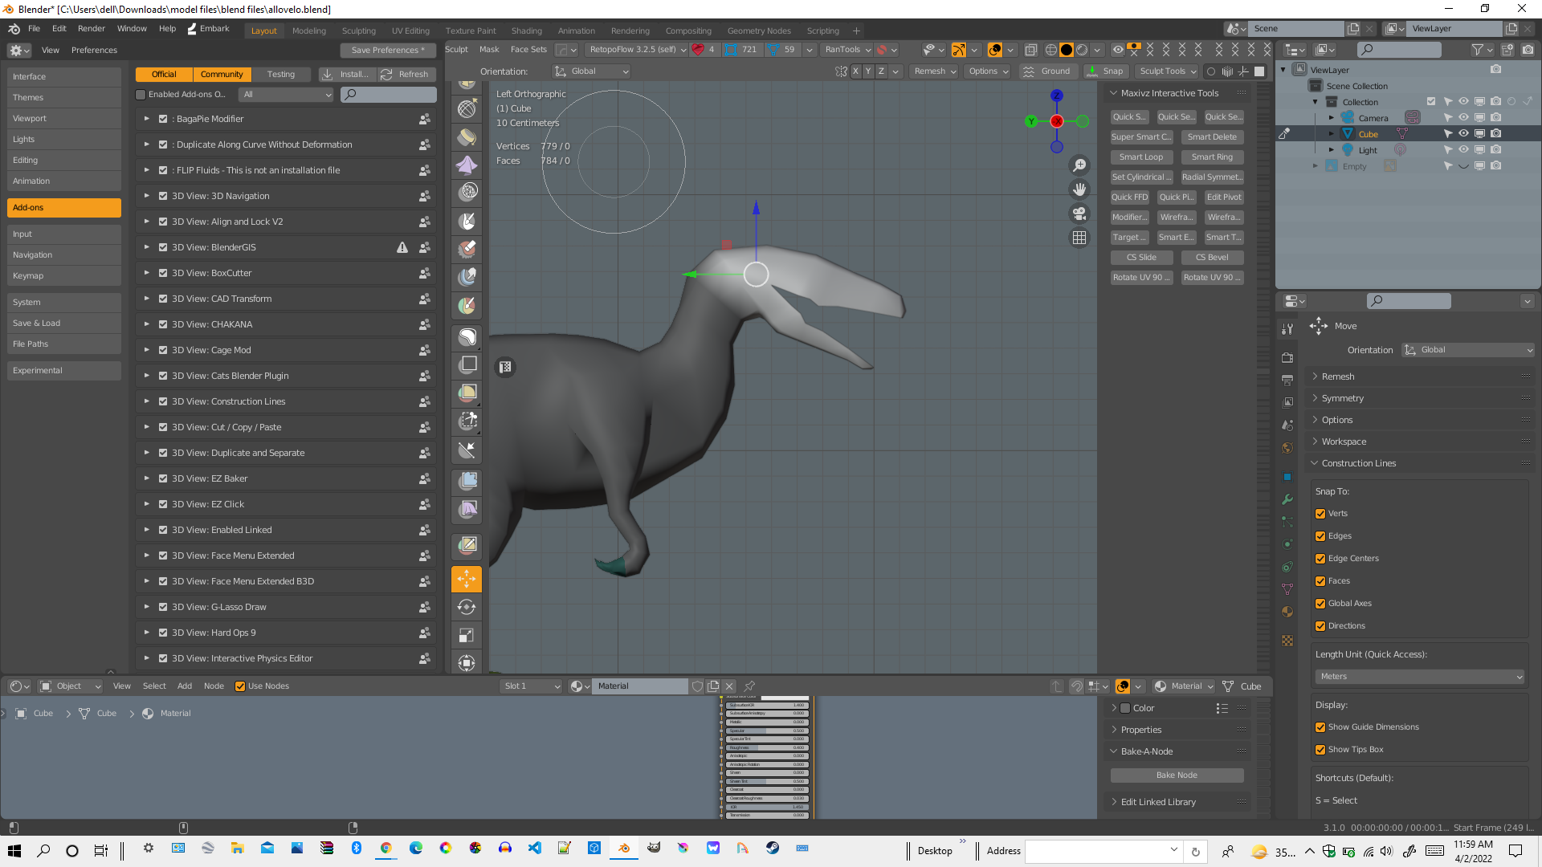Click the Tool tab icon in properties editor
Viewport: 1542px width, 867px height.
[1287, 329]
